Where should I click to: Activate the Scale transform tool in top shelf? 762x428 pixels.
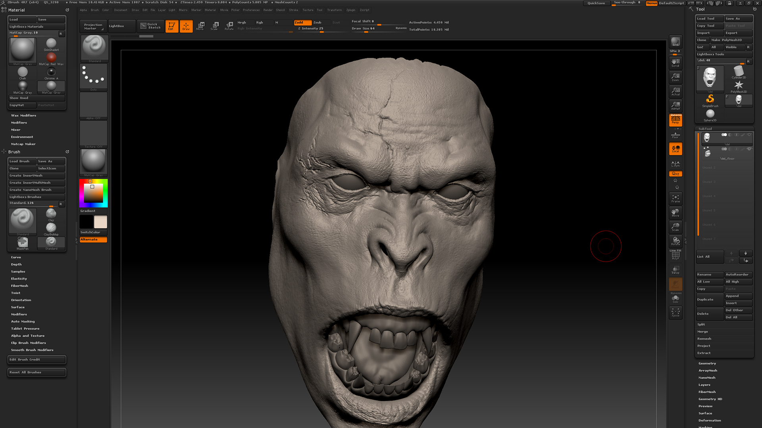pyautogui.click(x=214, y=26)
